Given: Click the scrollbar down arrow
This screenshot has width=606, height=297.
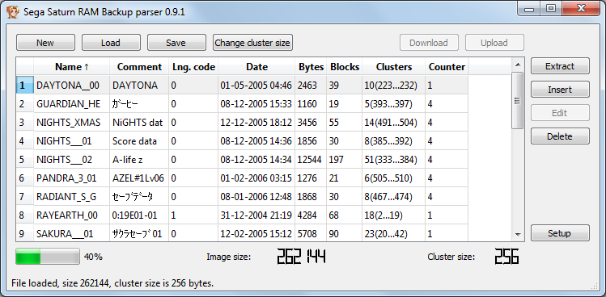Looking at the screenshot, I should click(x=518, y=235).
